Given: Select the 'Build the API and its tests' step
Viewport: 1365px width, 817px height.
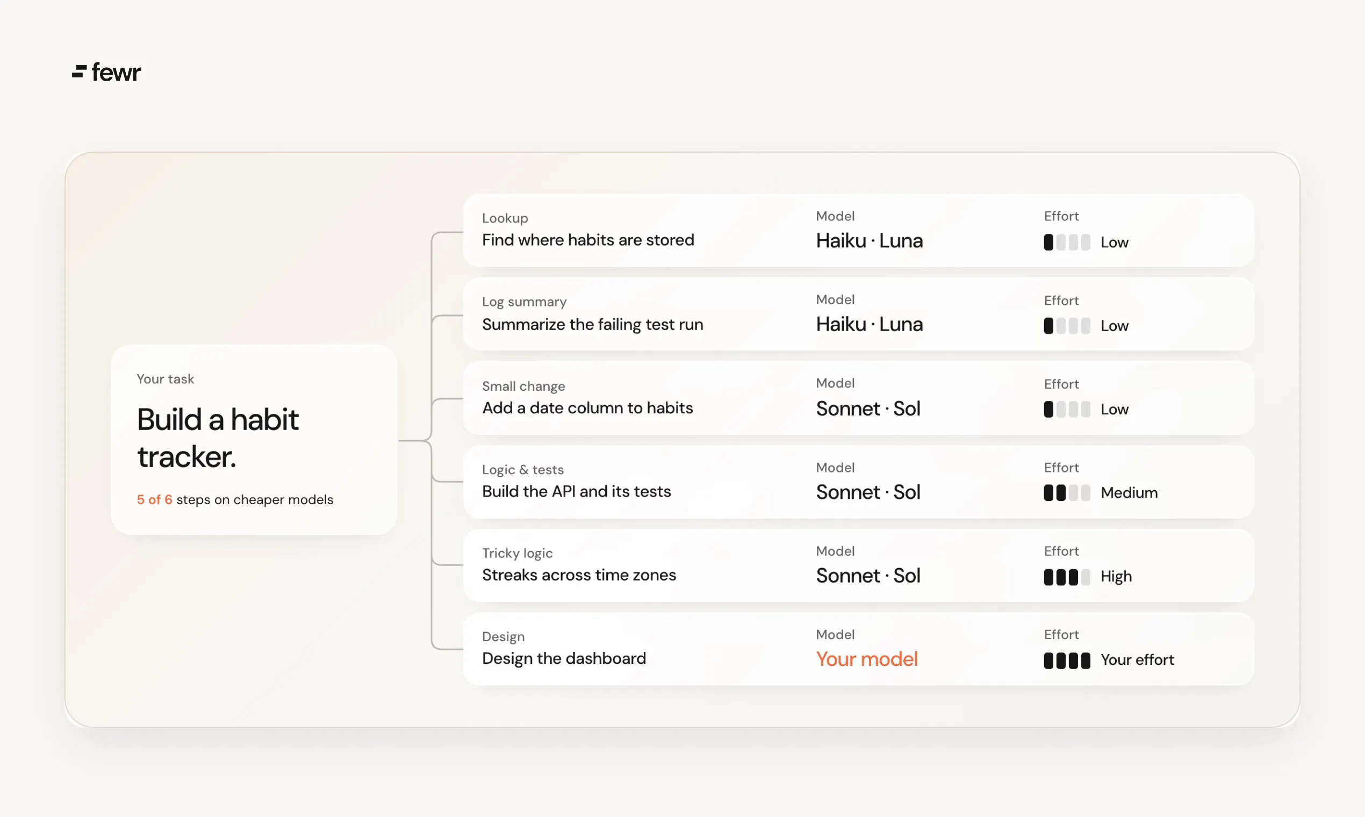Looking at the screenshot, I should [858, 481].
